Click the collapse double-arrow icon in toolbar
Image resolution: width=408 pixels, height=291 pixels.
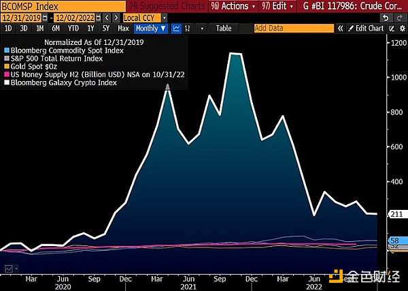[x=340, y=29]
